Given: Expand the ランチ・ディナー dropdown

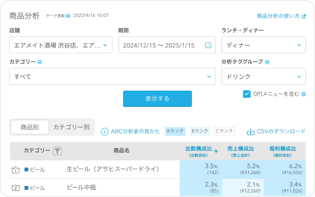Looking at the screenshot, I should (264, 45).
